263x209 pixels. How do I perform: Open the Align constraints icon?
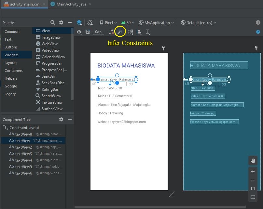138,32
